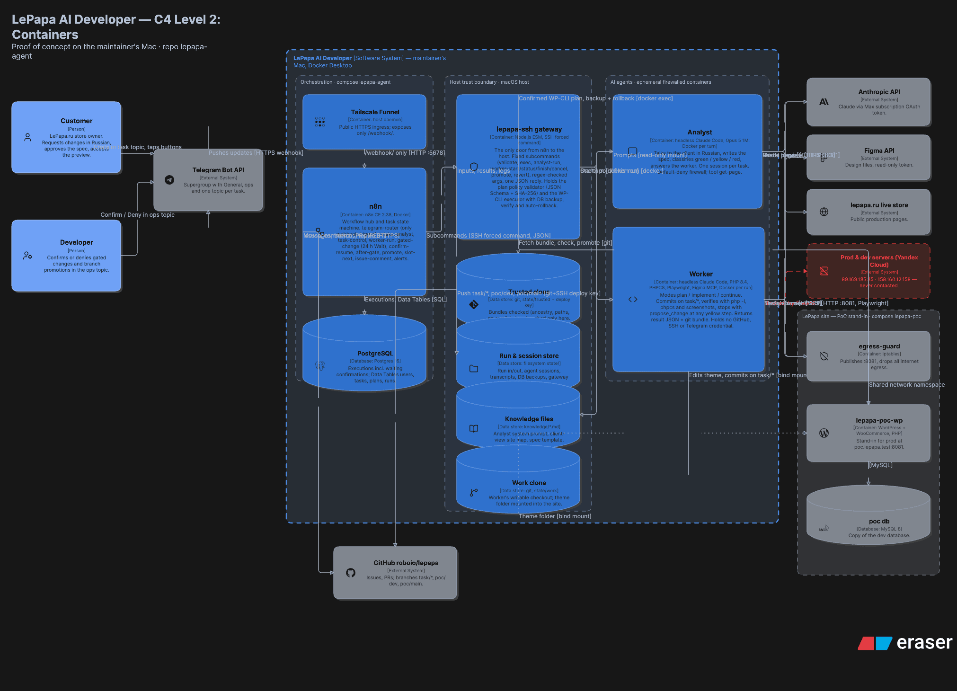This screenshot has height=691, width=957.
Task: Click the 'Prompts [read-only mount]' edge label
Action: point(650,155)
